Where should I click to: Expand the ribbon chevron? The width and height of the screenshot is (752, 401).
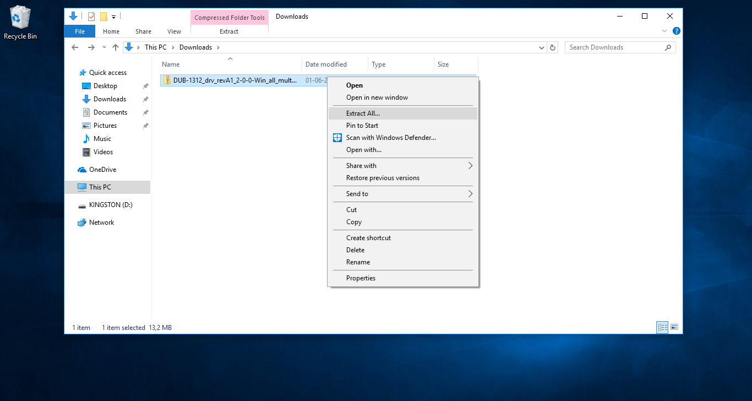(665, 31)
